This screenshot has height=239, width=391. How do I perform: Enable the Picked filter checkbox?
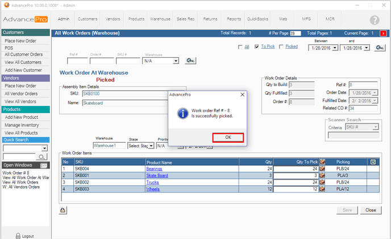click(x=281, y=47)
